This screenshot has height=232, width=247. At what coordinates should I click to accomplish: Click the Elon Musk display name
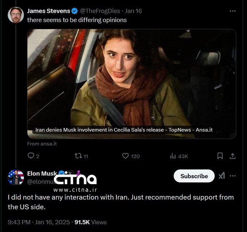point(42,173)
